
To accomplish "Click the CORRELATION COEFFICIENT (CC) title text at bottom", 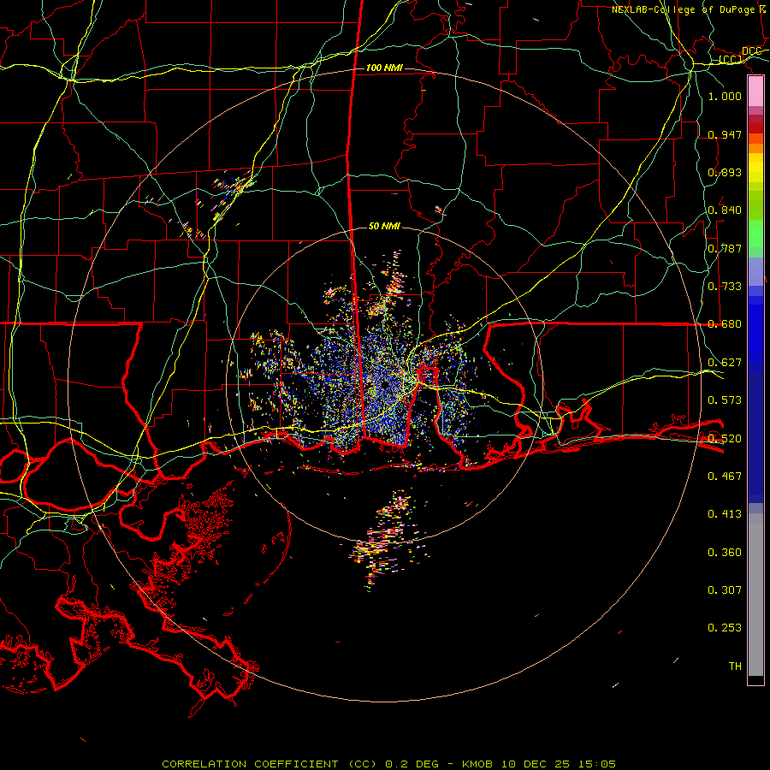I will [270, 764].
